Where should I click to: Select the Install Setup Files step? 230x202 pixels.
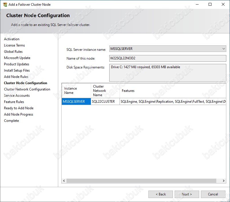[17, 70]
